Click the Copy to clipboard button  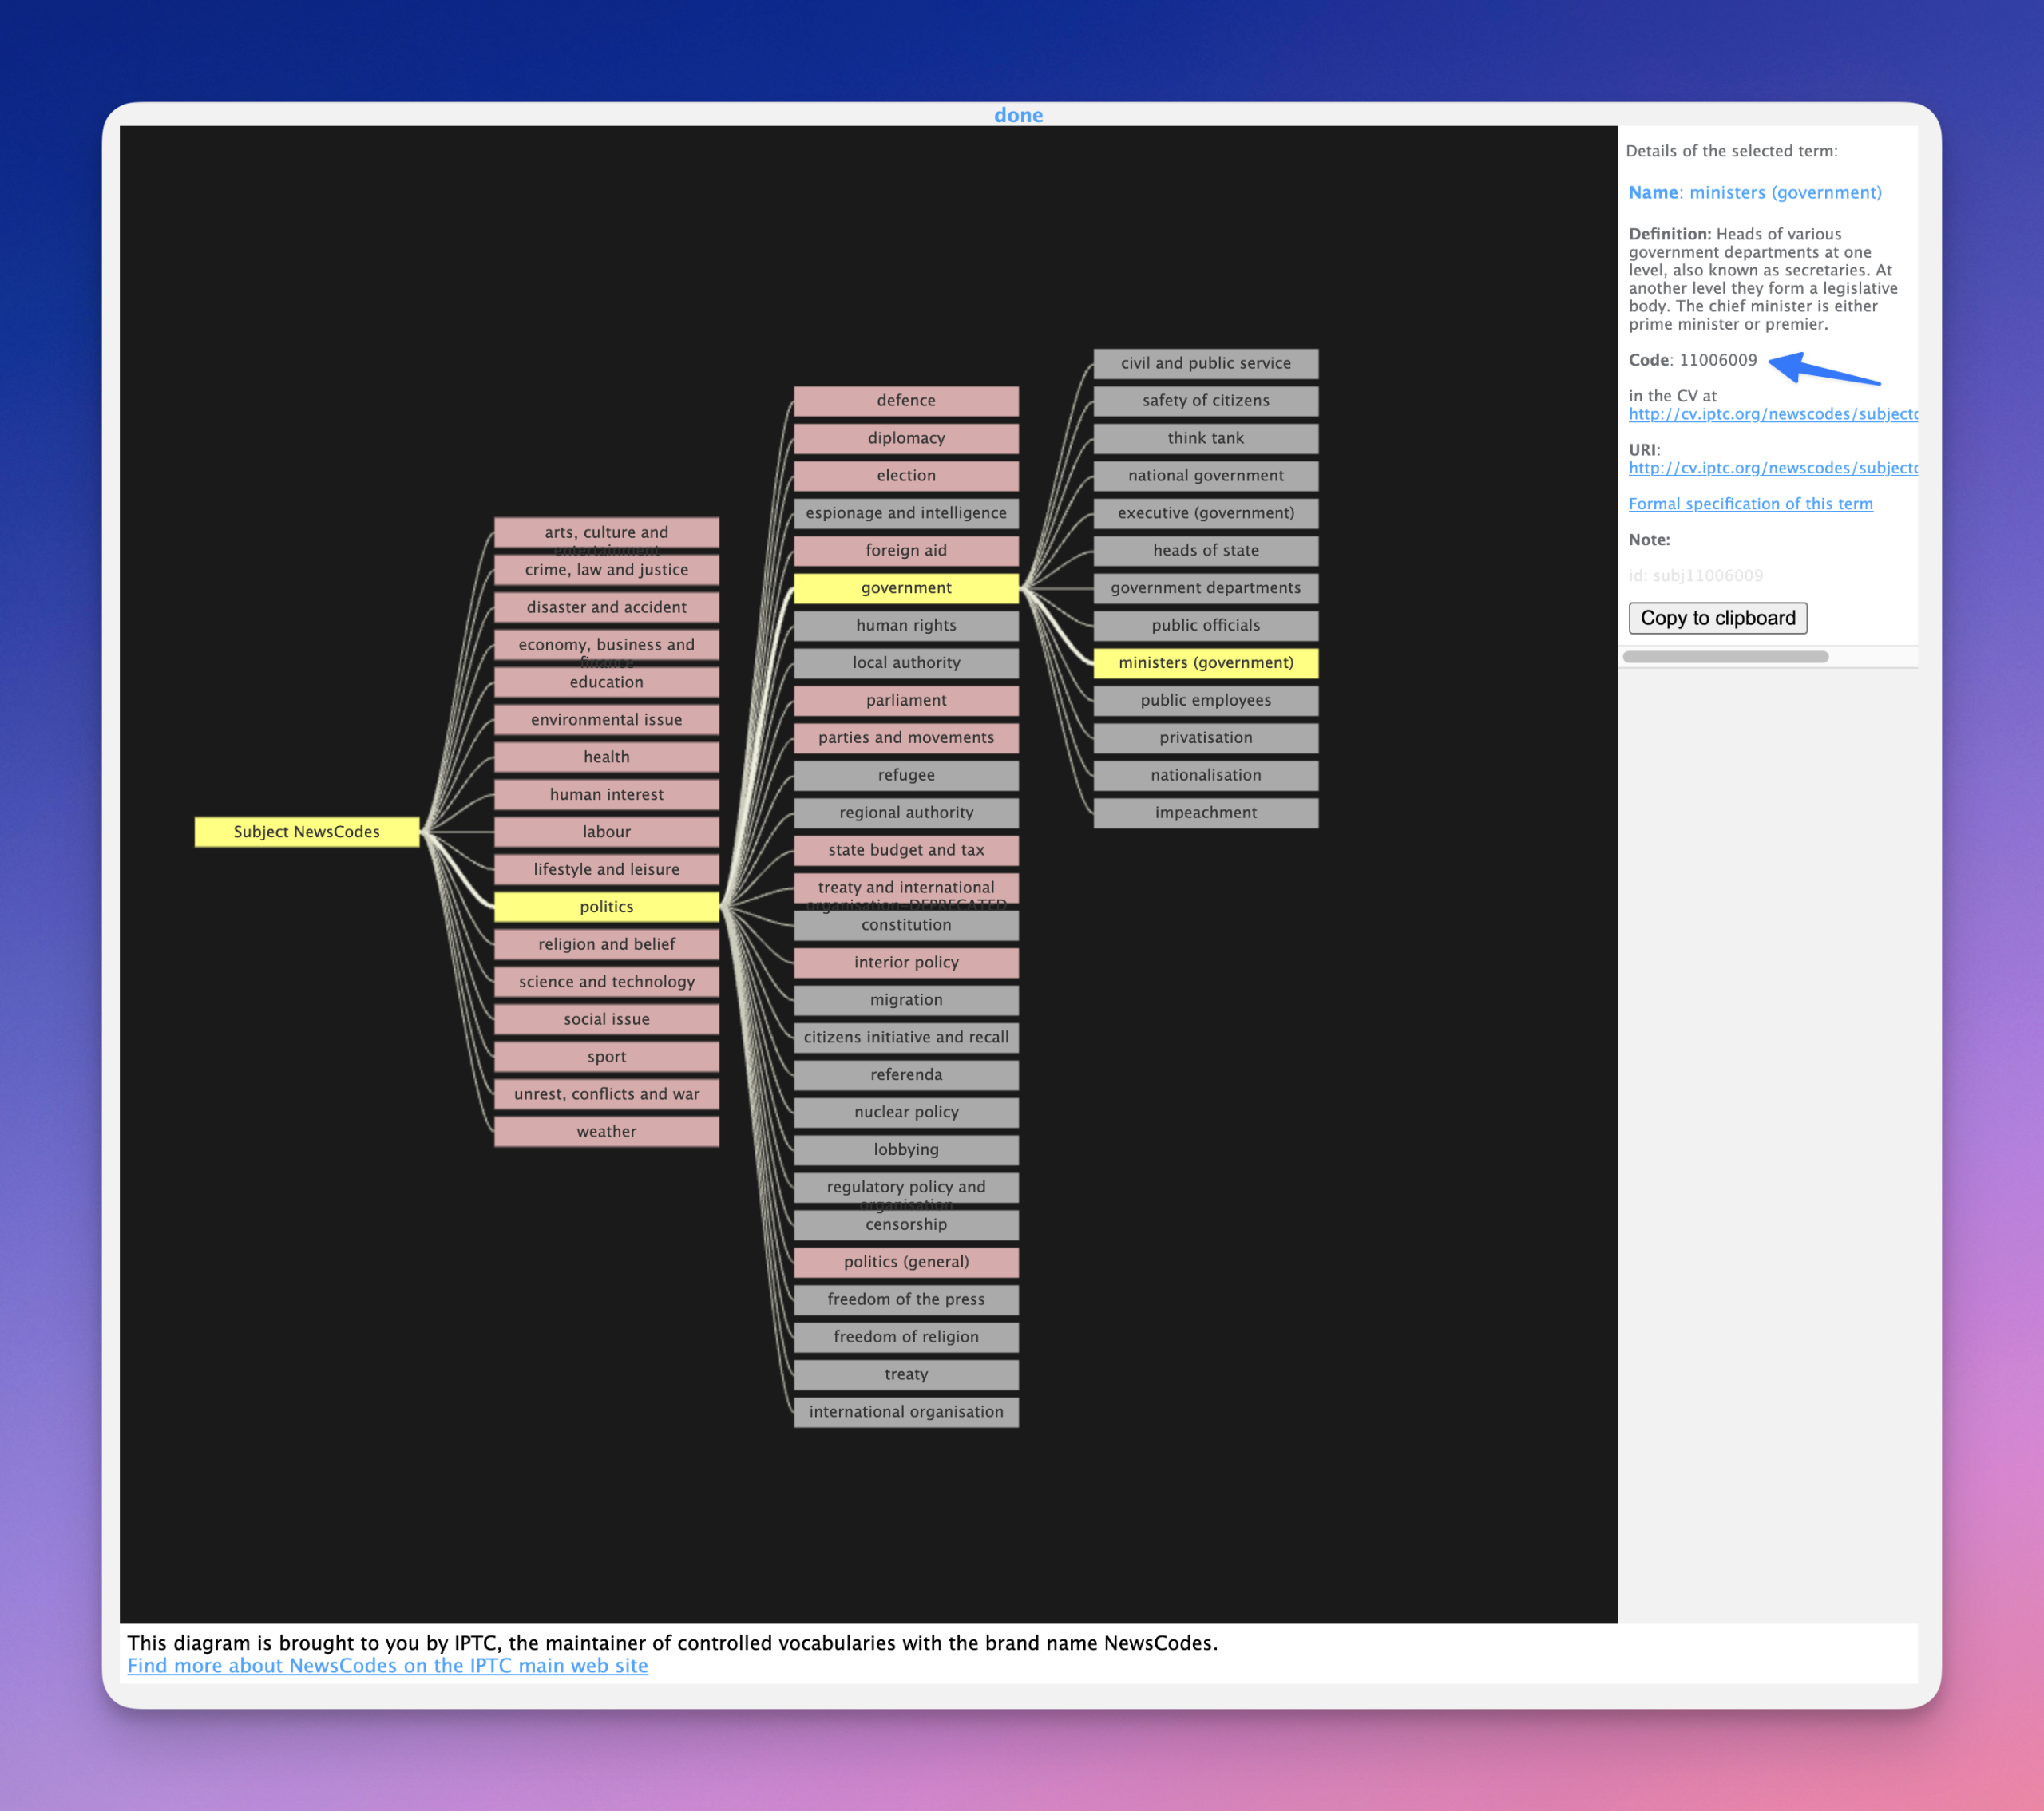1717,618
